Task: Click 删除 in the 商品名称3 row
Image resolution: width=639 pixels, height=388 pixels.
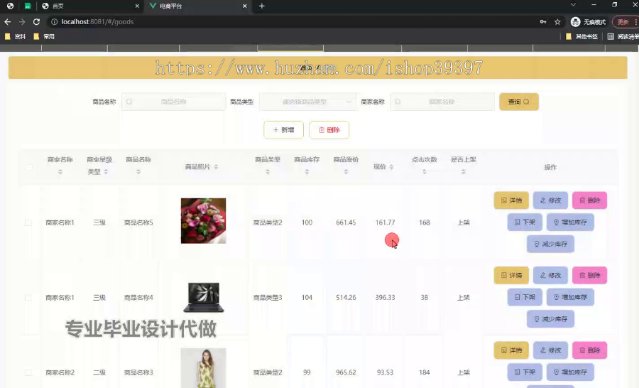Action: [590, 350]
